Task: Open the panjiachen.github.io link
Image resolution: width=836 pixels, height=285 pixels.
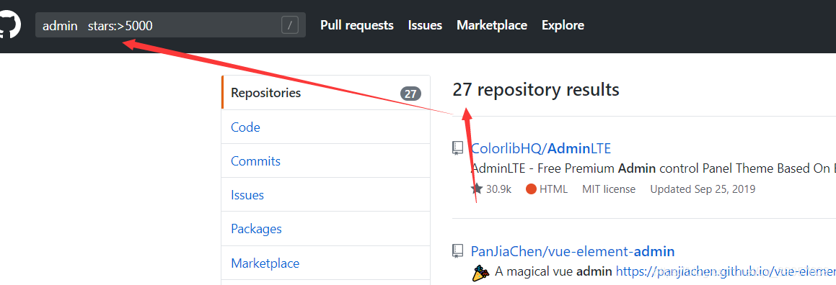Action: tap(726, 272)
